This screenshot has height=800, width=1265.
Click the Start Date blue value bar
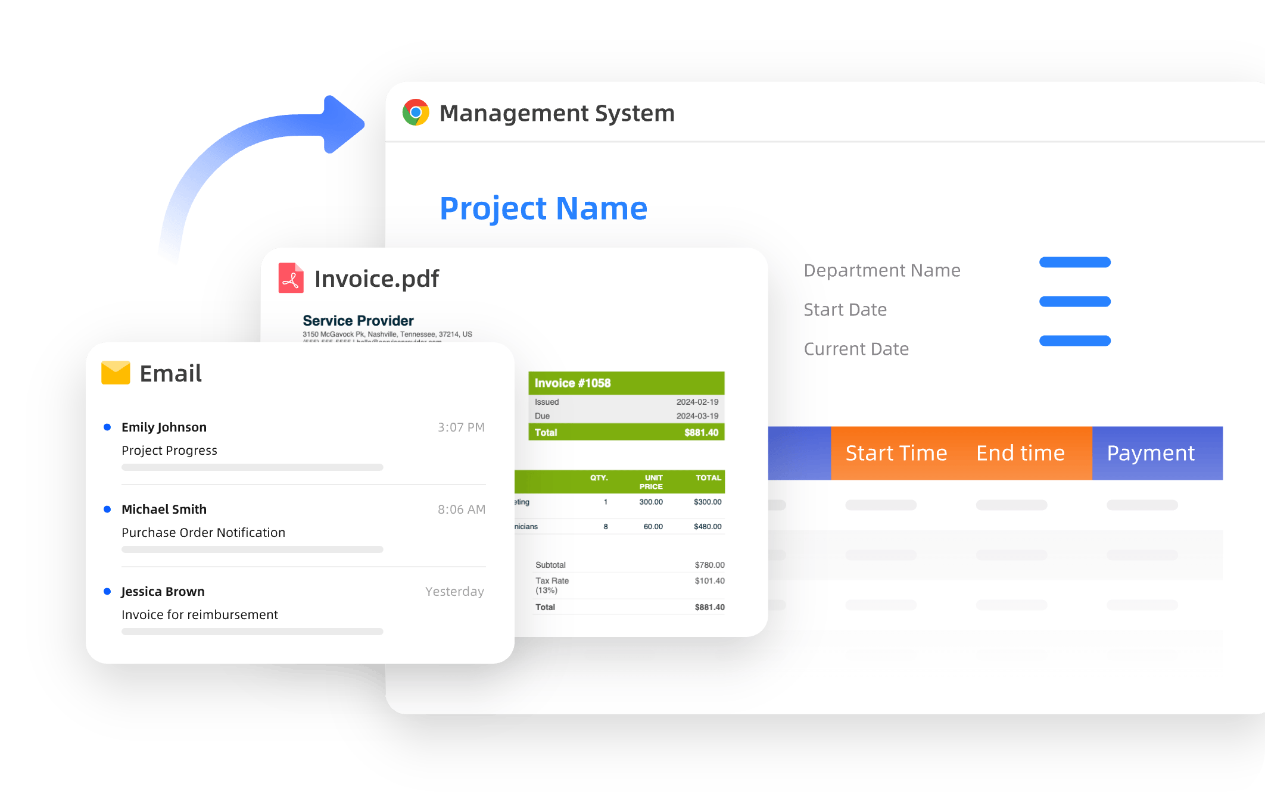click(x=1074, y=301)
